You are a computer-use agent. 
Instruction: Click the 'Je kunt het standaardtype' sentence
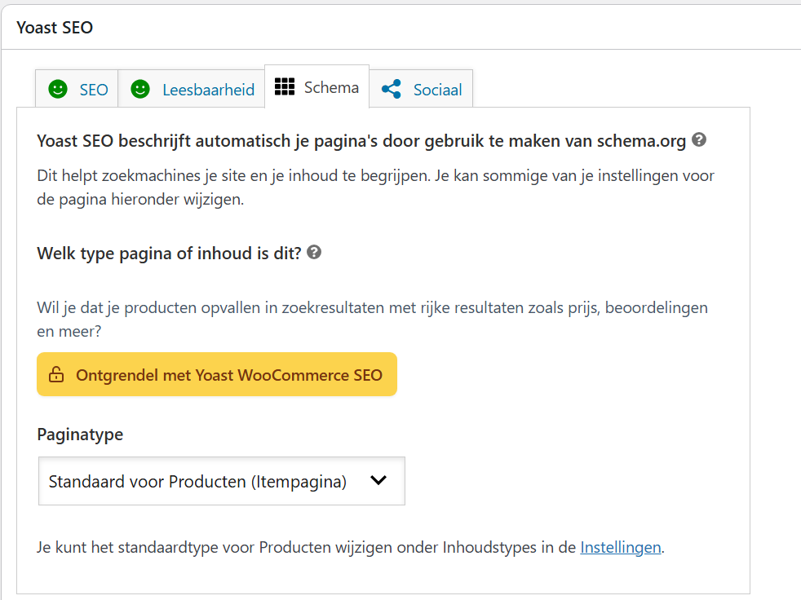[351, 547]
